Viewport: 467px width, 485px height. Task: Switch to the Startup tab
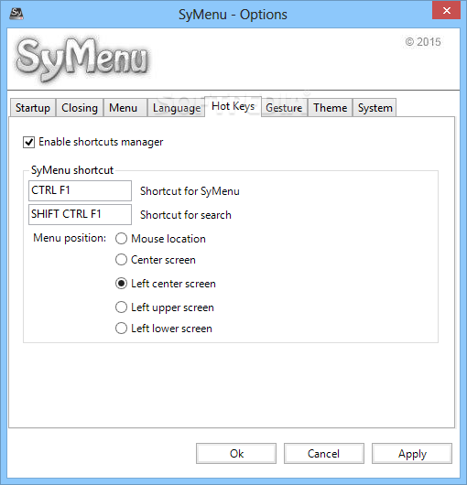click(x=33, y=108)
